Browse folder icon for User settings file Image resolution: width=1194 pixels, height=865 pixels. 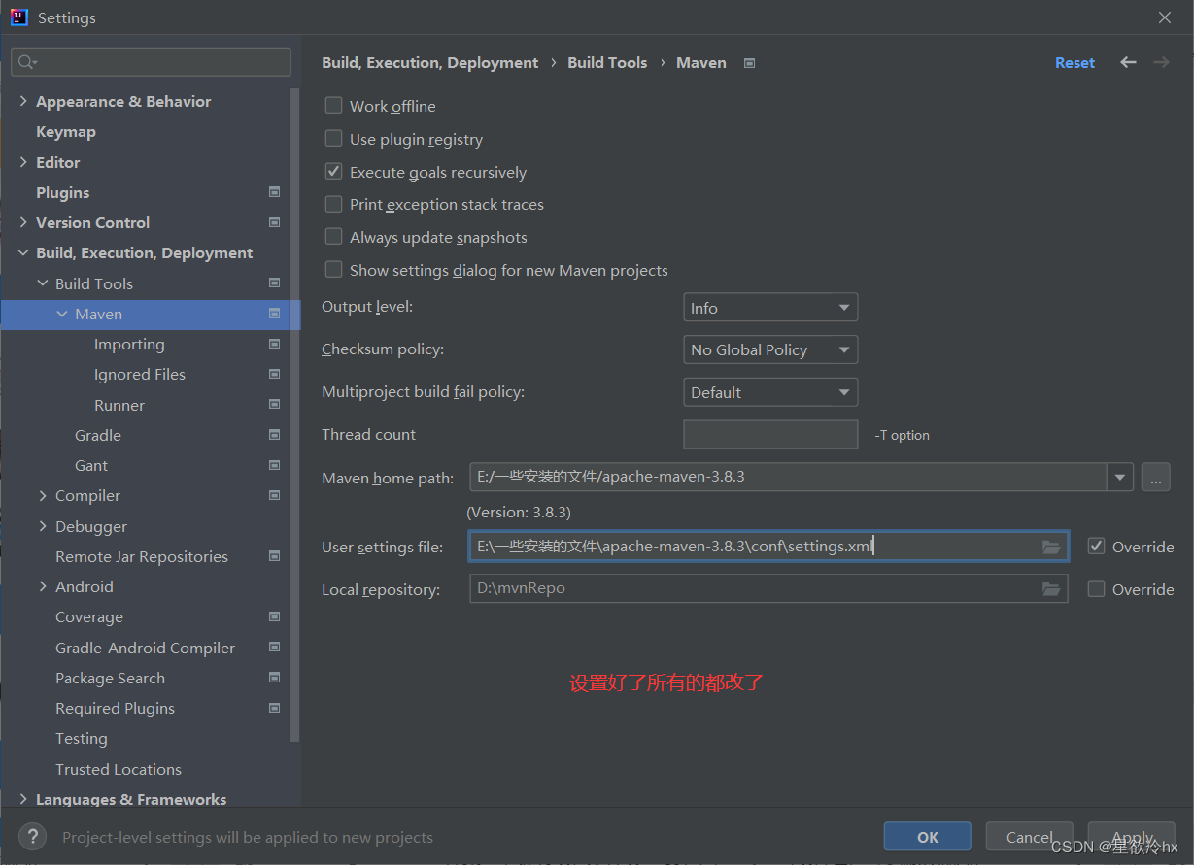(x=1051, y=547)
